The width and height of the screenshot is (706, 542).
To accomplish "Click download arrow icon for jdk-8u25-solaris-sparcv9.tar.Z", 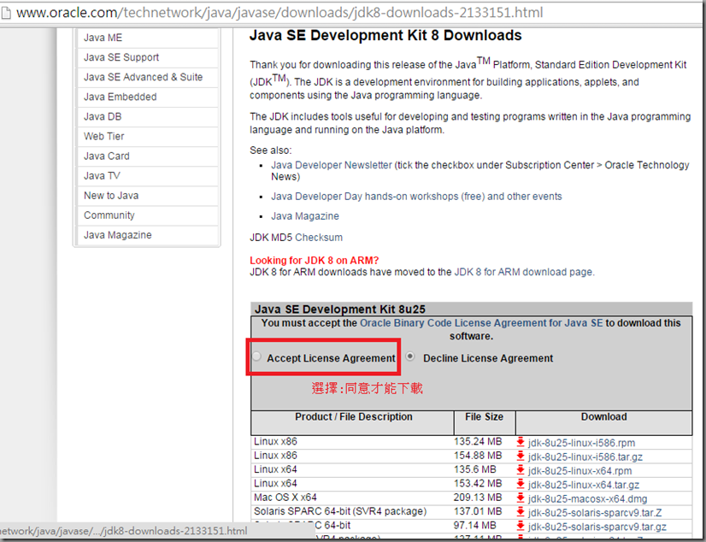I will coord(521,512).
